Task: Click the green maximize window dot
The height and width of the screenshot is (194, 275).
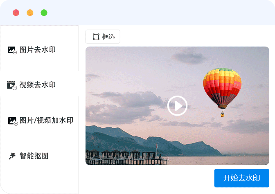Action: (x=44, y=13)
